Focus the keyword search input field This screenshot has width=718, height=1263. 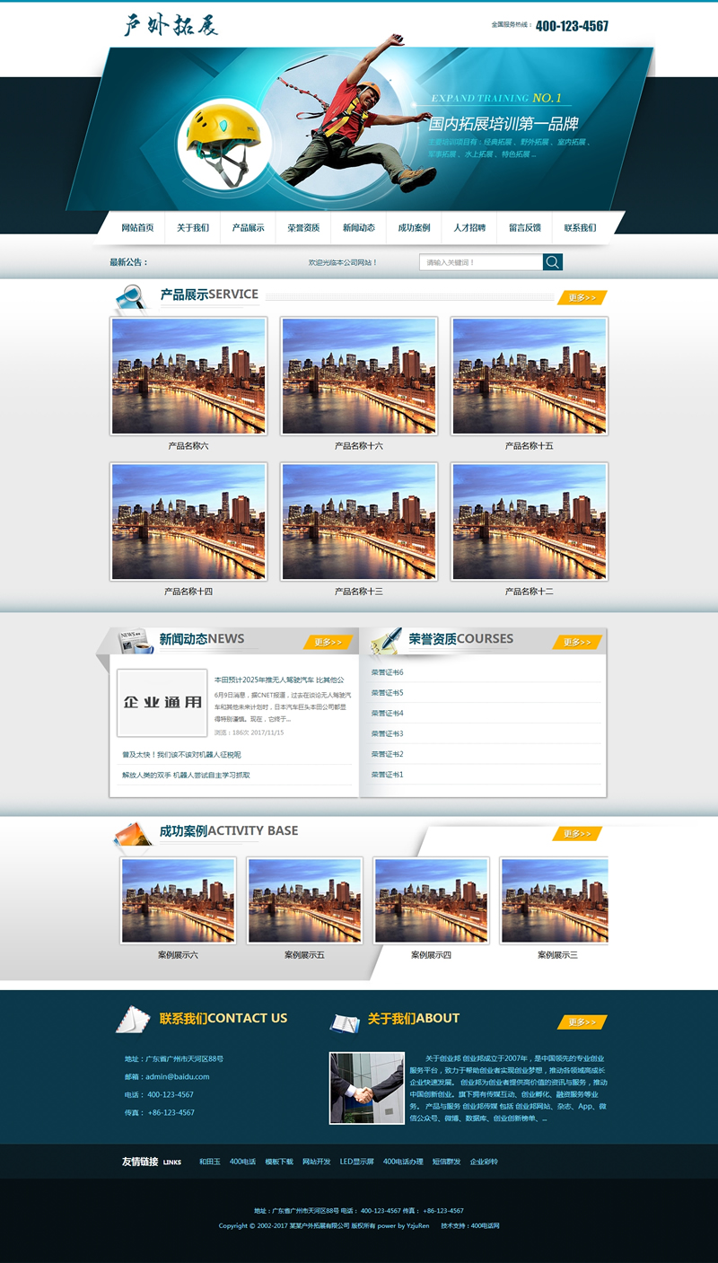[481, 262]
